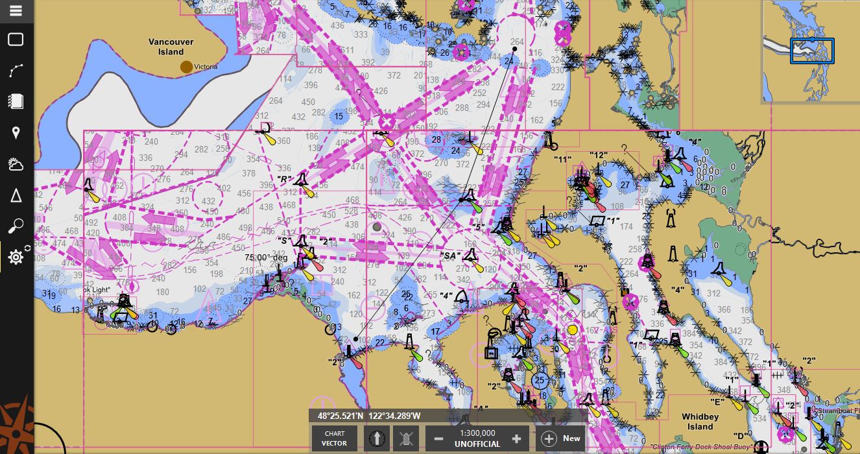Select the rectangle chart-region tool

pos(16,40)
